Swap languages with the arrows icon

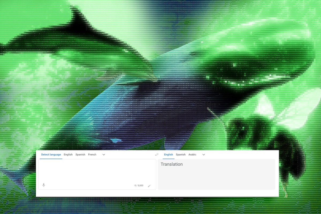click(x=157, y=155)
